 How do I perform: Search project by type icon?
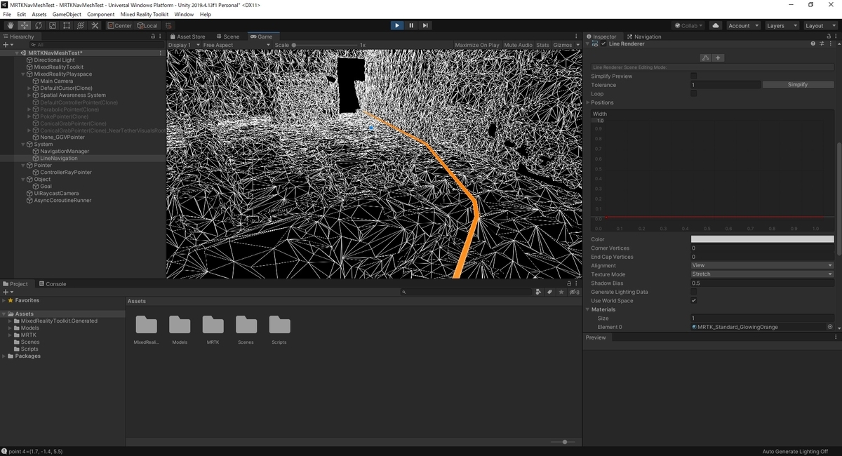tap(538, 292)
